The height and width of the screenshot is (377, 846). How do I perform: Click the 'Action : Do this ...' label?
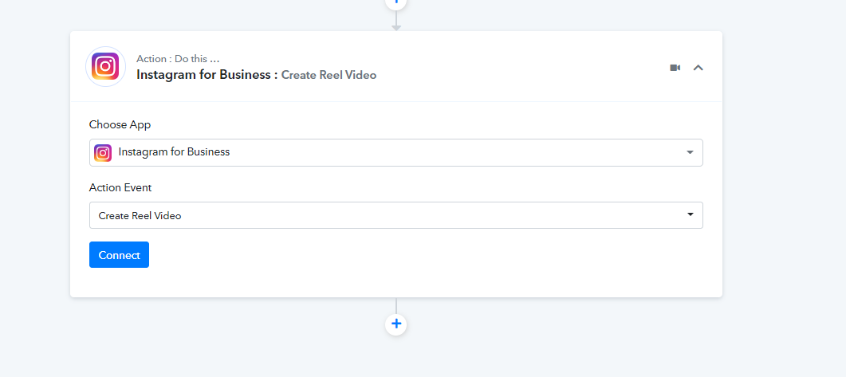tap(178, 59)
